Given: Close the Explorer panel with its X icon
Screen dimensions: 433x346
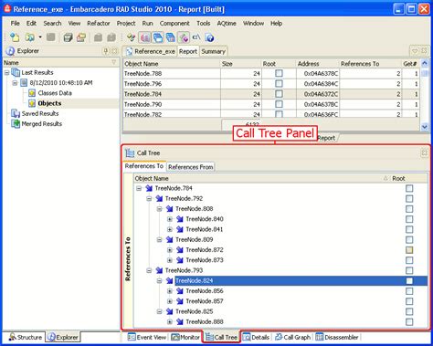Looking at the screenshot, I should point(114,51).
